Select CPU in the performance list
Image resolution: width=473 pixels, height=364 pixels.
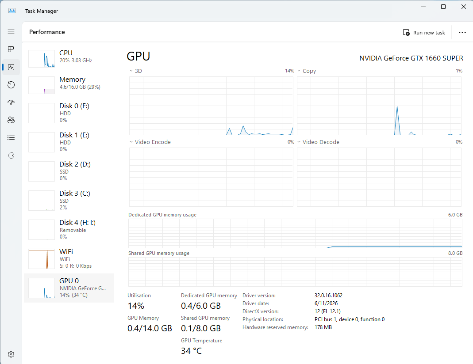click(x=69, y=58)
